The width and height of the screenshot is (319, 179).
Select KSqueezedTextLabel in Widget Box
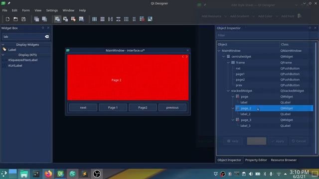pos(23,60)
